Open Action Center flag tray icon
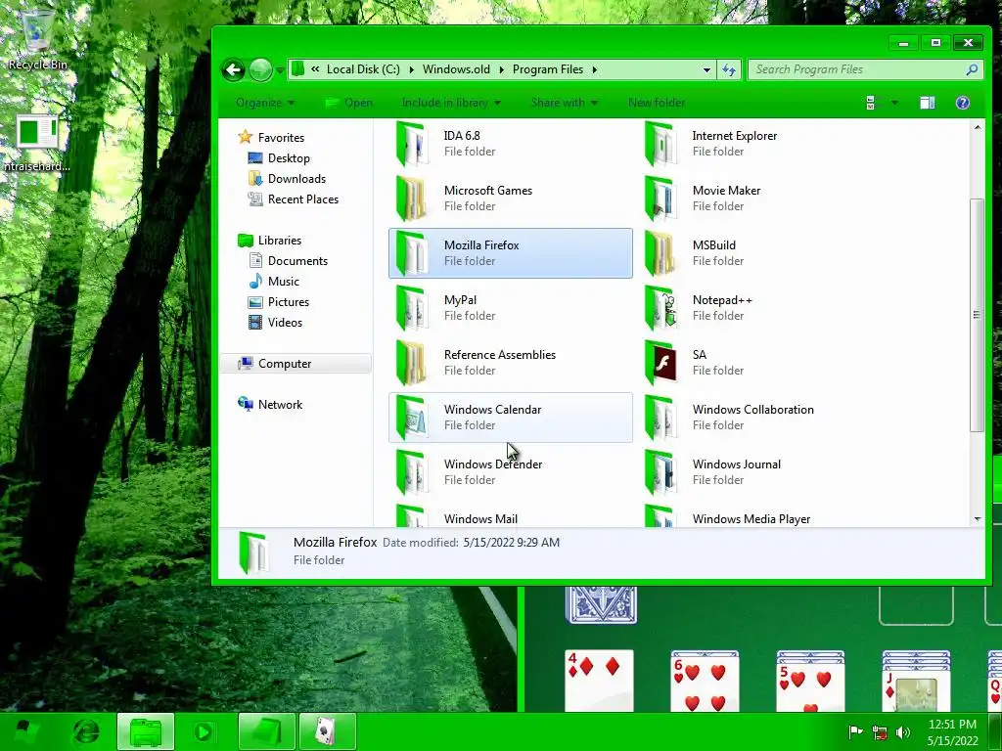The width and height of the screenshot is (1002, 751). coord(855,732)
